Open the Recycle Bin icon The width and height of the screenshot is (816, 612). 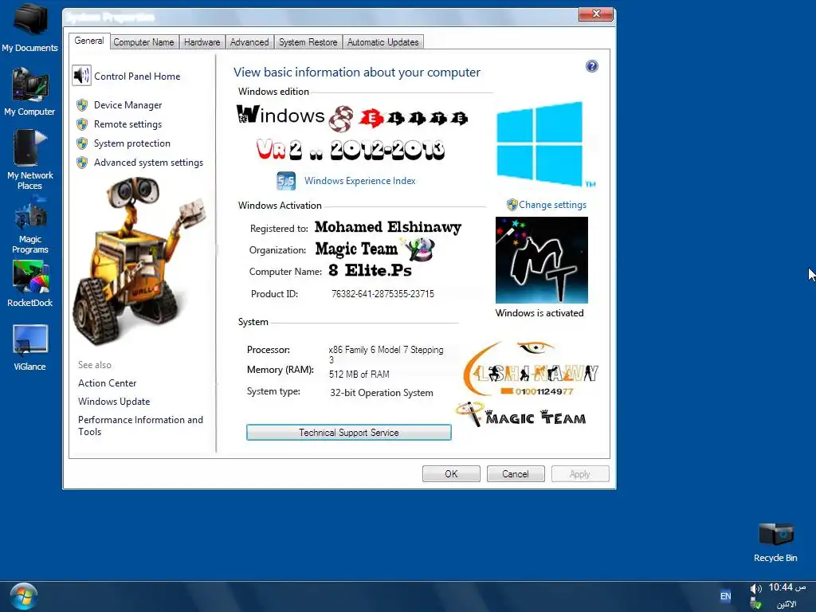coord(775,542)
